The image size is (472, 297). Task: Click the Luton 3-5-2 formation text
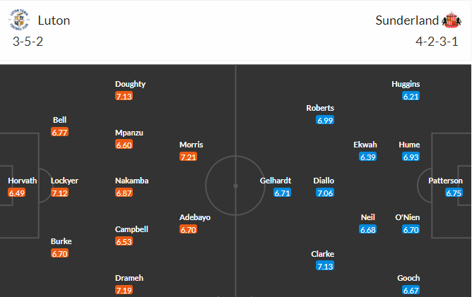pos(28,42)
